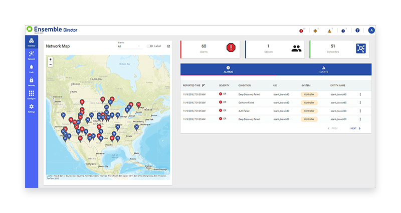
Task: Open the user avatar menu
Action: 371,30
